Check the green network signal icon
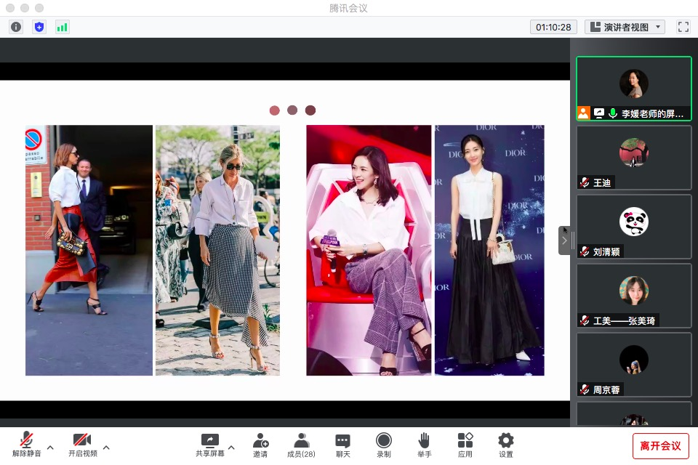 [62, 27]
